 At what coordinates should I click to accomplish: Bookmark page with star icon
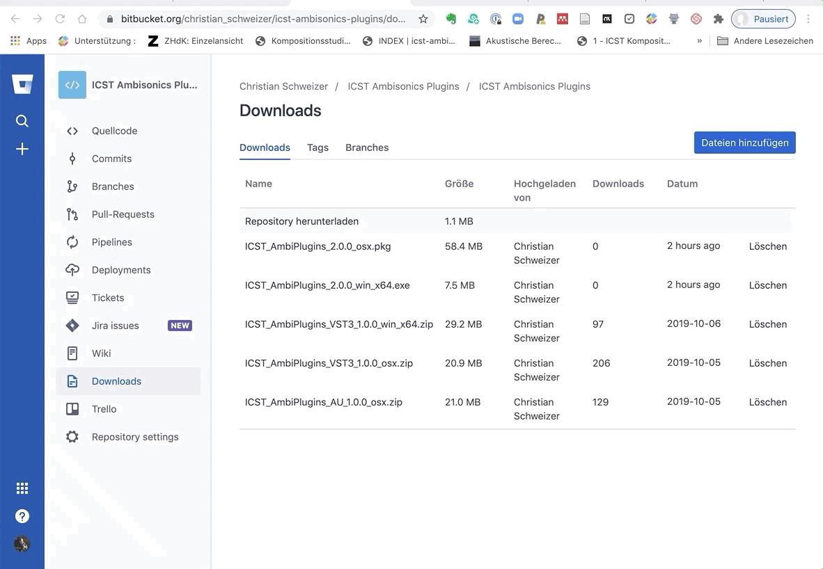423,19
